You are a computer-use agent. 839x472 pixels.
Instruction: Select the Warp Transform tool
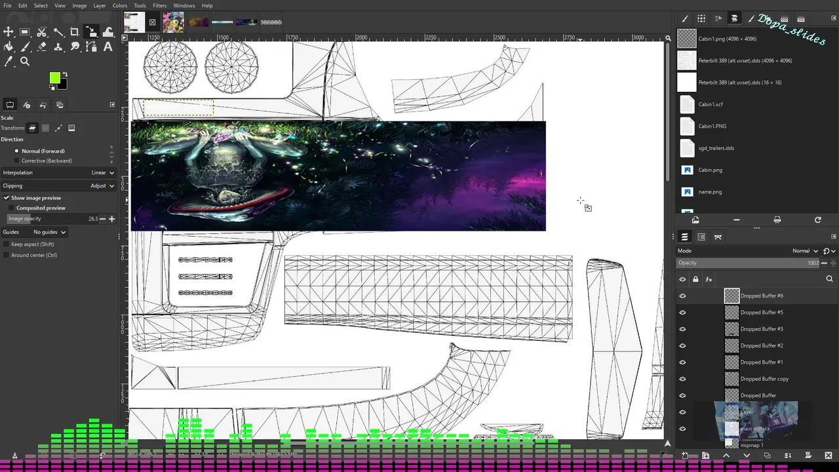[108, 31]
